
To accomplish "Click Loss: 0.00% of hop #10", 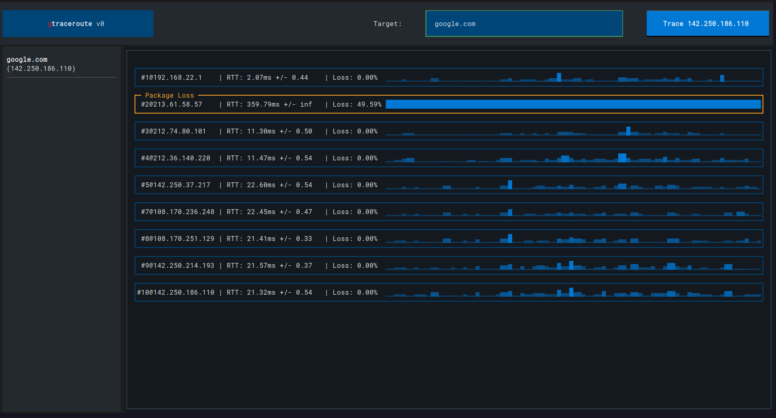I will pyautogui.click(x=355, y=292).
